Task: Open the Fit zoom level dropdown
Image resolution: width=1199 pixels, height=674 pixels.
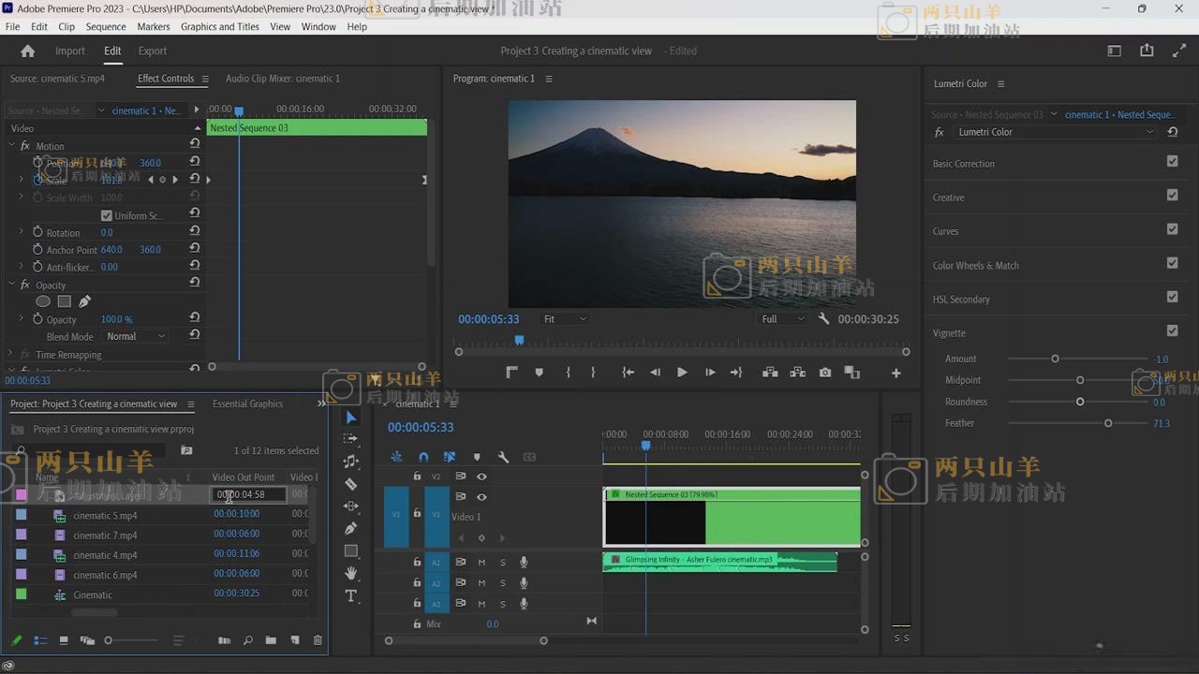Action: click(x=565, y=319)
